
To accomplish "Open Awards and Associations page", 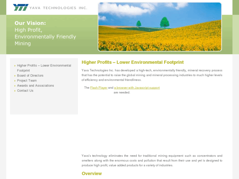I will pos(36,86).
